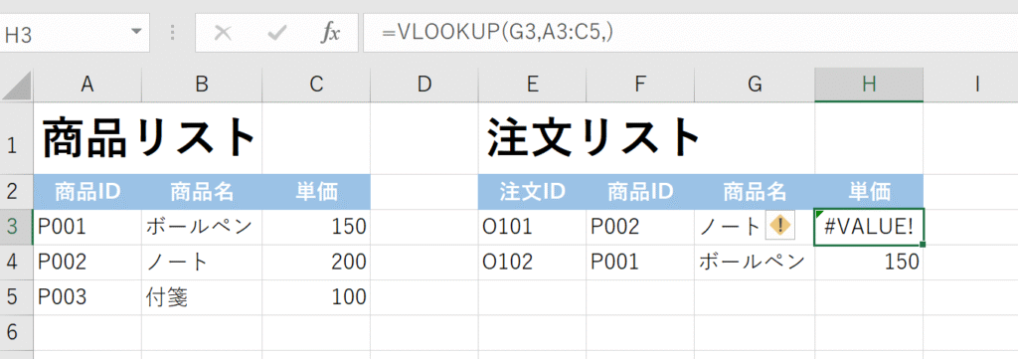Select cell B3 containing ボールペン
This screenshot has width=1018, height=359.
[x=202, y=227]
